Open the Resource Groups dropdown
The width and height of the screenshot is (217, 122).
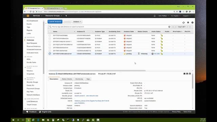(x=54, y=16)
